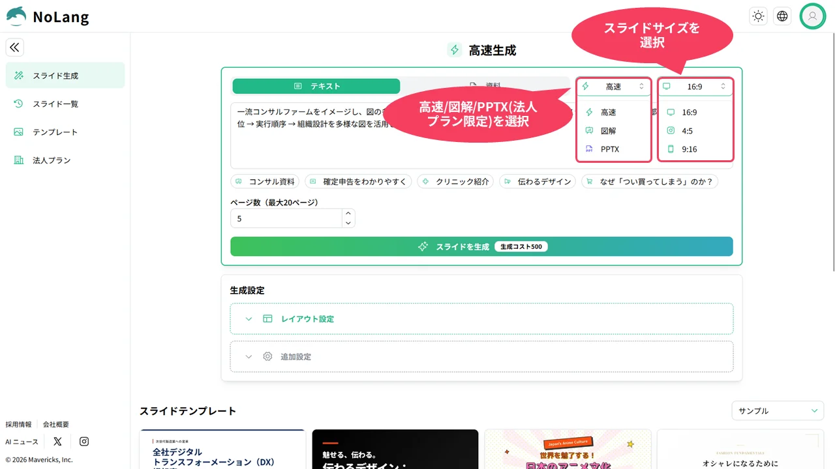Open the Instagram footer icon
The height and width of the screenshot is (469, 835).
[84, 442]
